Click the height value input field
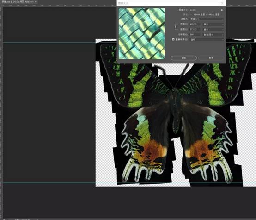Image resolution: width=256 pixels, height=220 pixels. pyautogui.click(x=195, y=30)
